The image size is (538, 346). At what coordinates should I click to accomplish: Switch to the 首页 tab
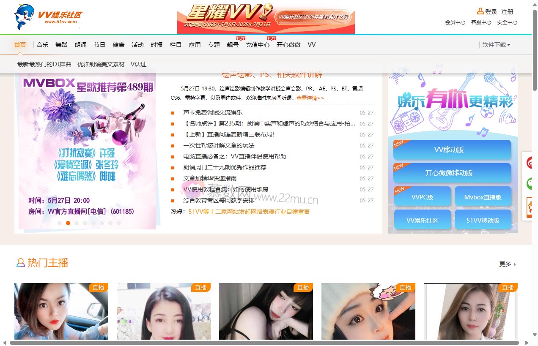(20, 44)
